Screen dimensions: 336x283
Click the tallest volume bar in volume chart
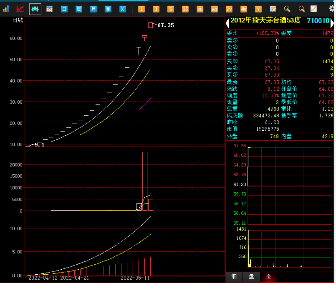click(x=145, y=181)
